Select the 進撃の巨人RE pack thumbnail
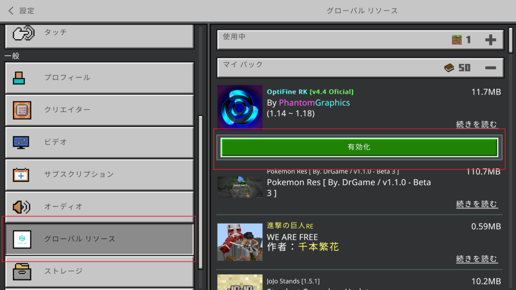 point(240,242)
